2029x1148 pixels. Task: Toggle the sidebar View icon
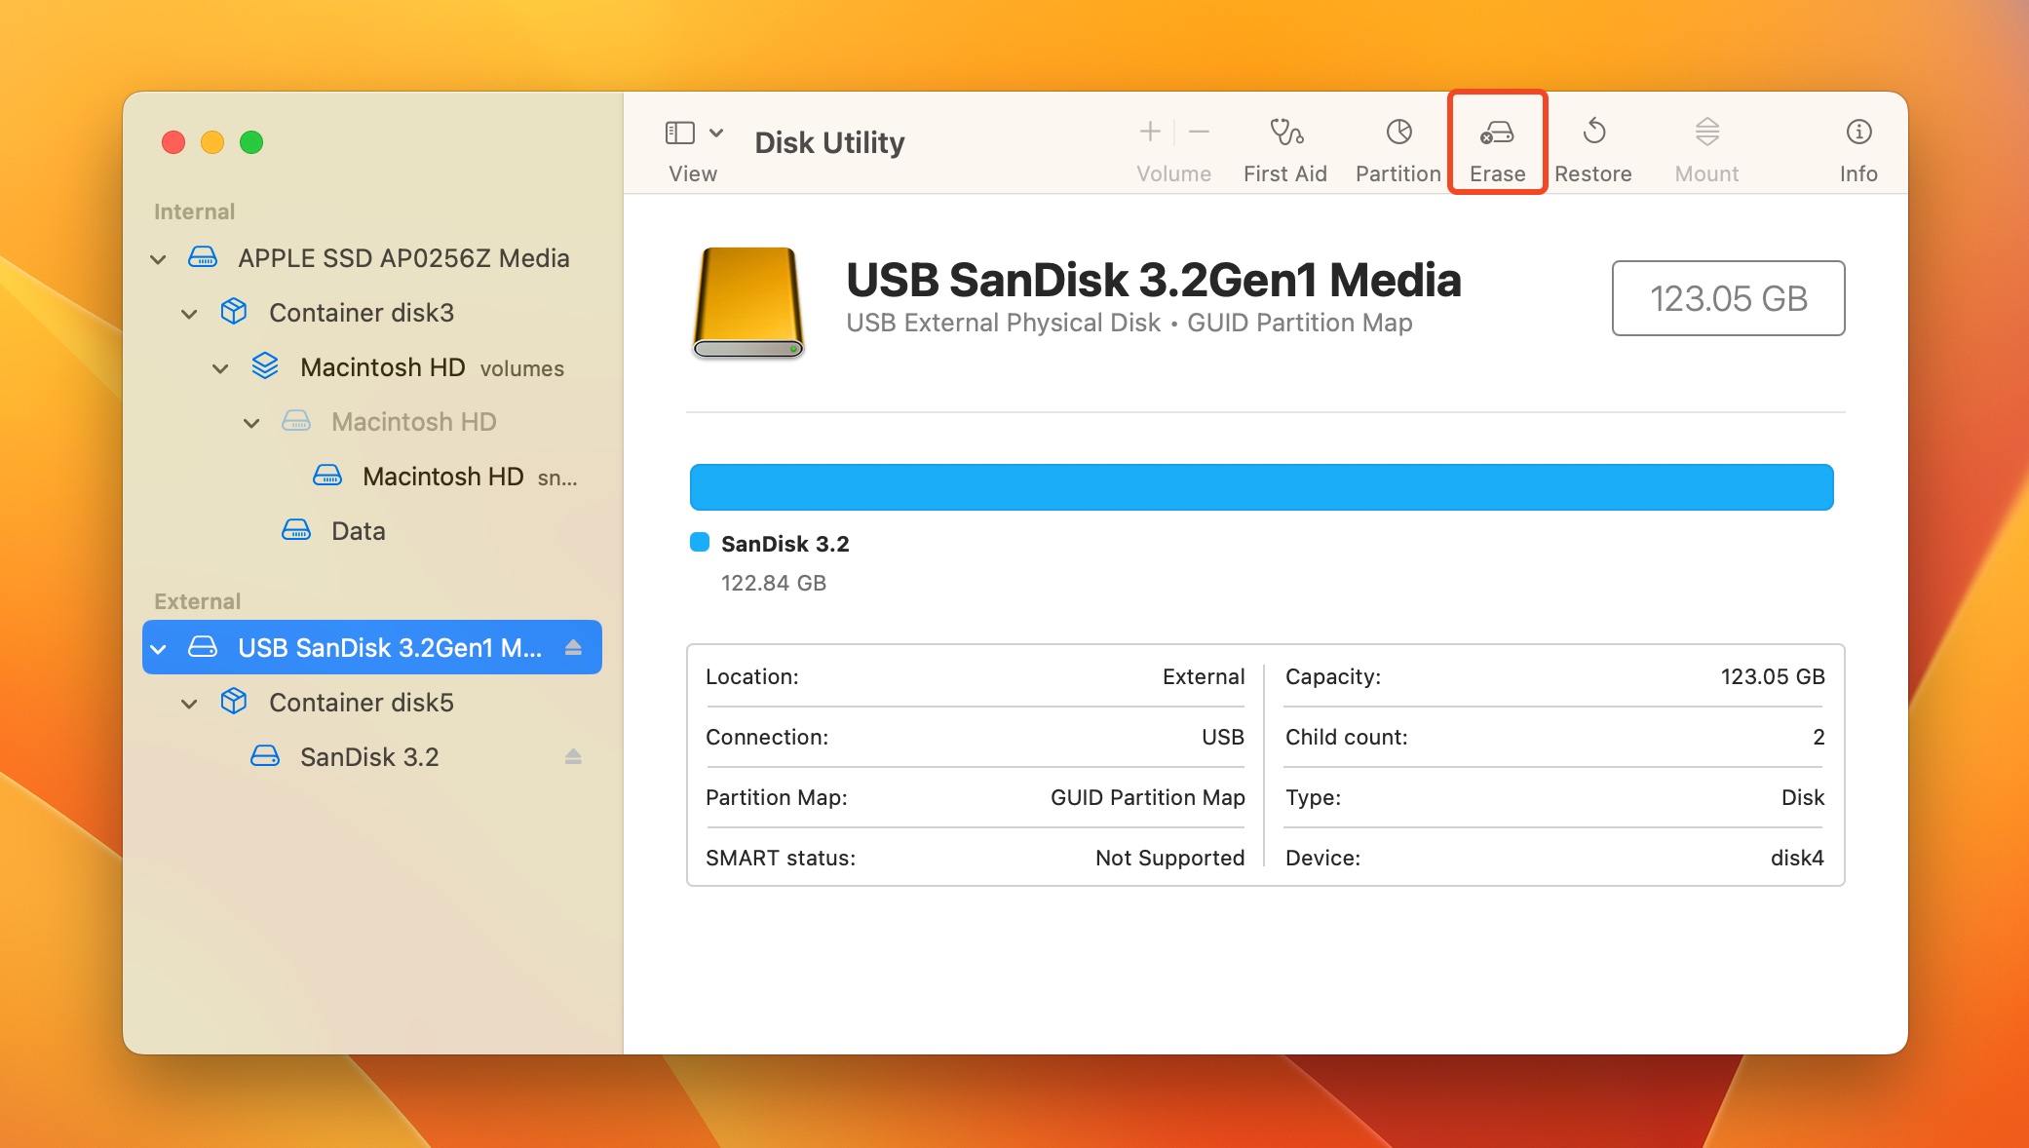coord(680,133)
